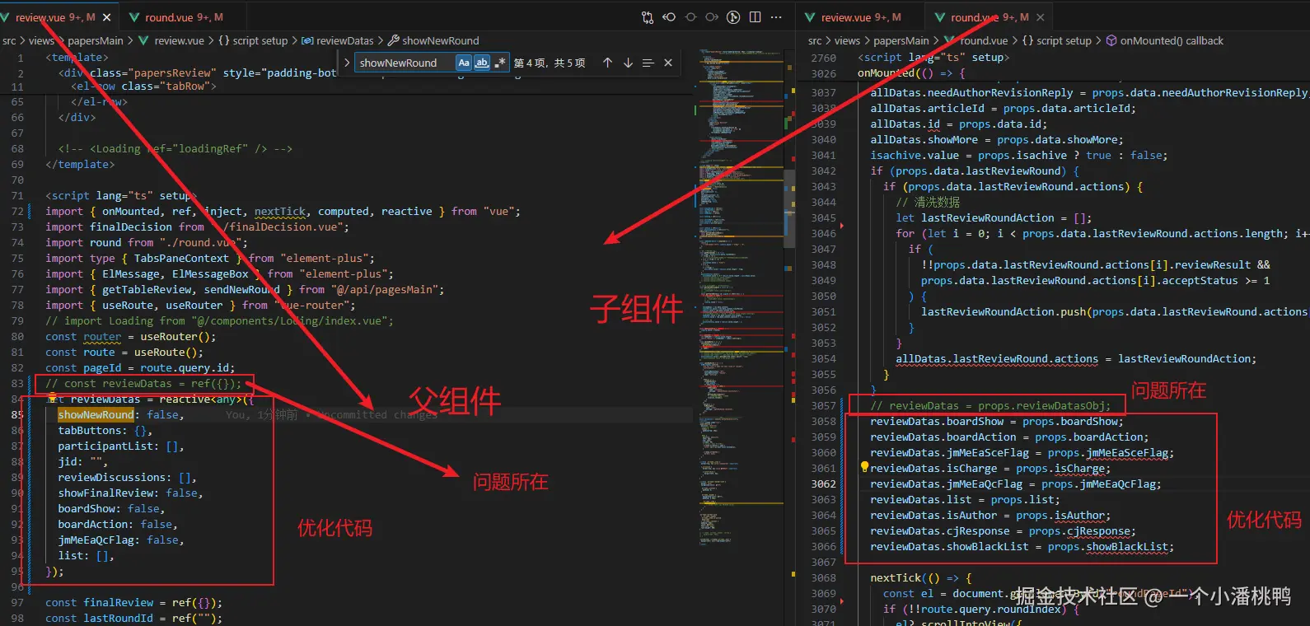Open More Actions ellipsis in editor toolbar
Image resolution: width=1310 pixels, height=626 pixels.
776,17
